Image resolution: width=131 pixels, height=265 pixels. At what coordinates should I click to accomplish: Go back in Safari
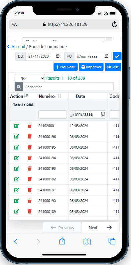tap(15, 242)
